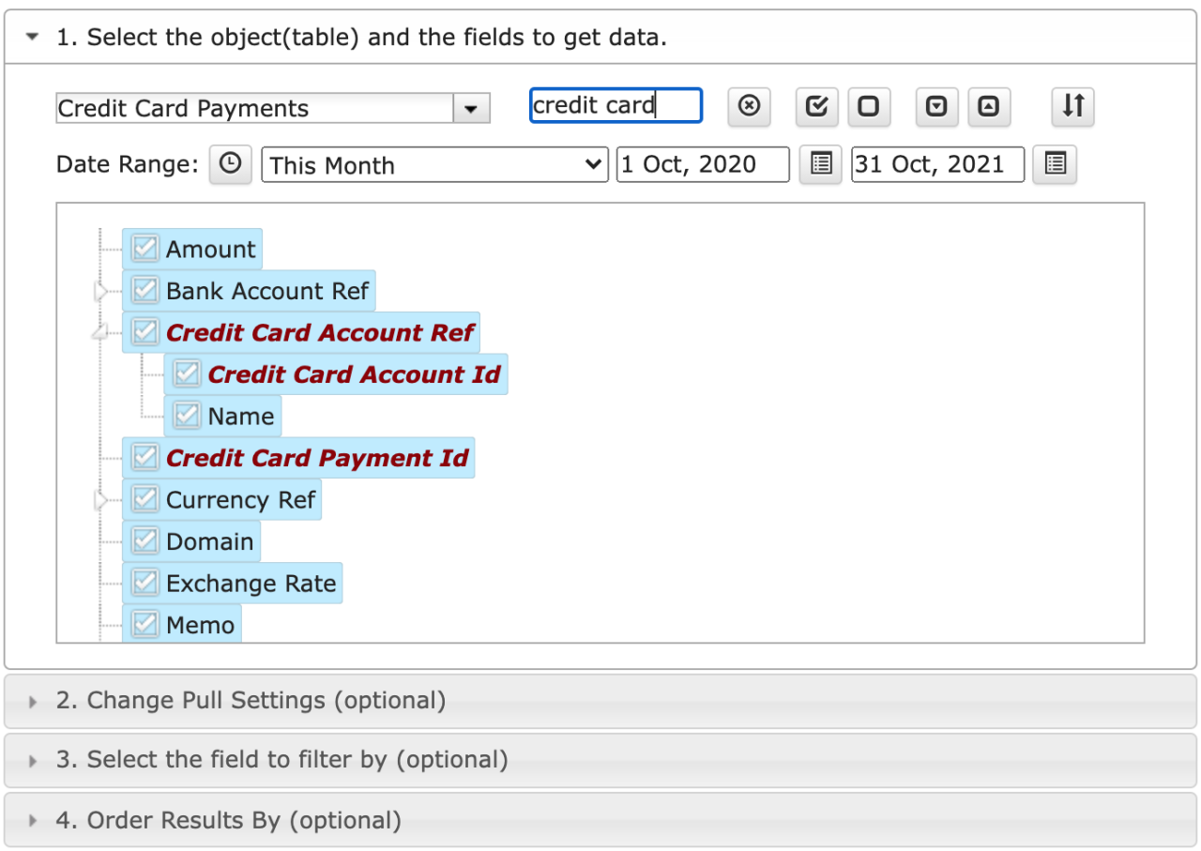Click the Credit Card Payments combo box text
The height and width of the screenshot is (851, 1201).
pyautogui.click(x=255, y=109)
